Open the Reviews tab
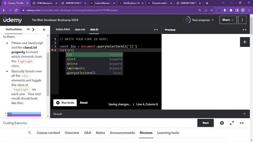The width and height of the screenshot is (253, 142). (146, 133)
